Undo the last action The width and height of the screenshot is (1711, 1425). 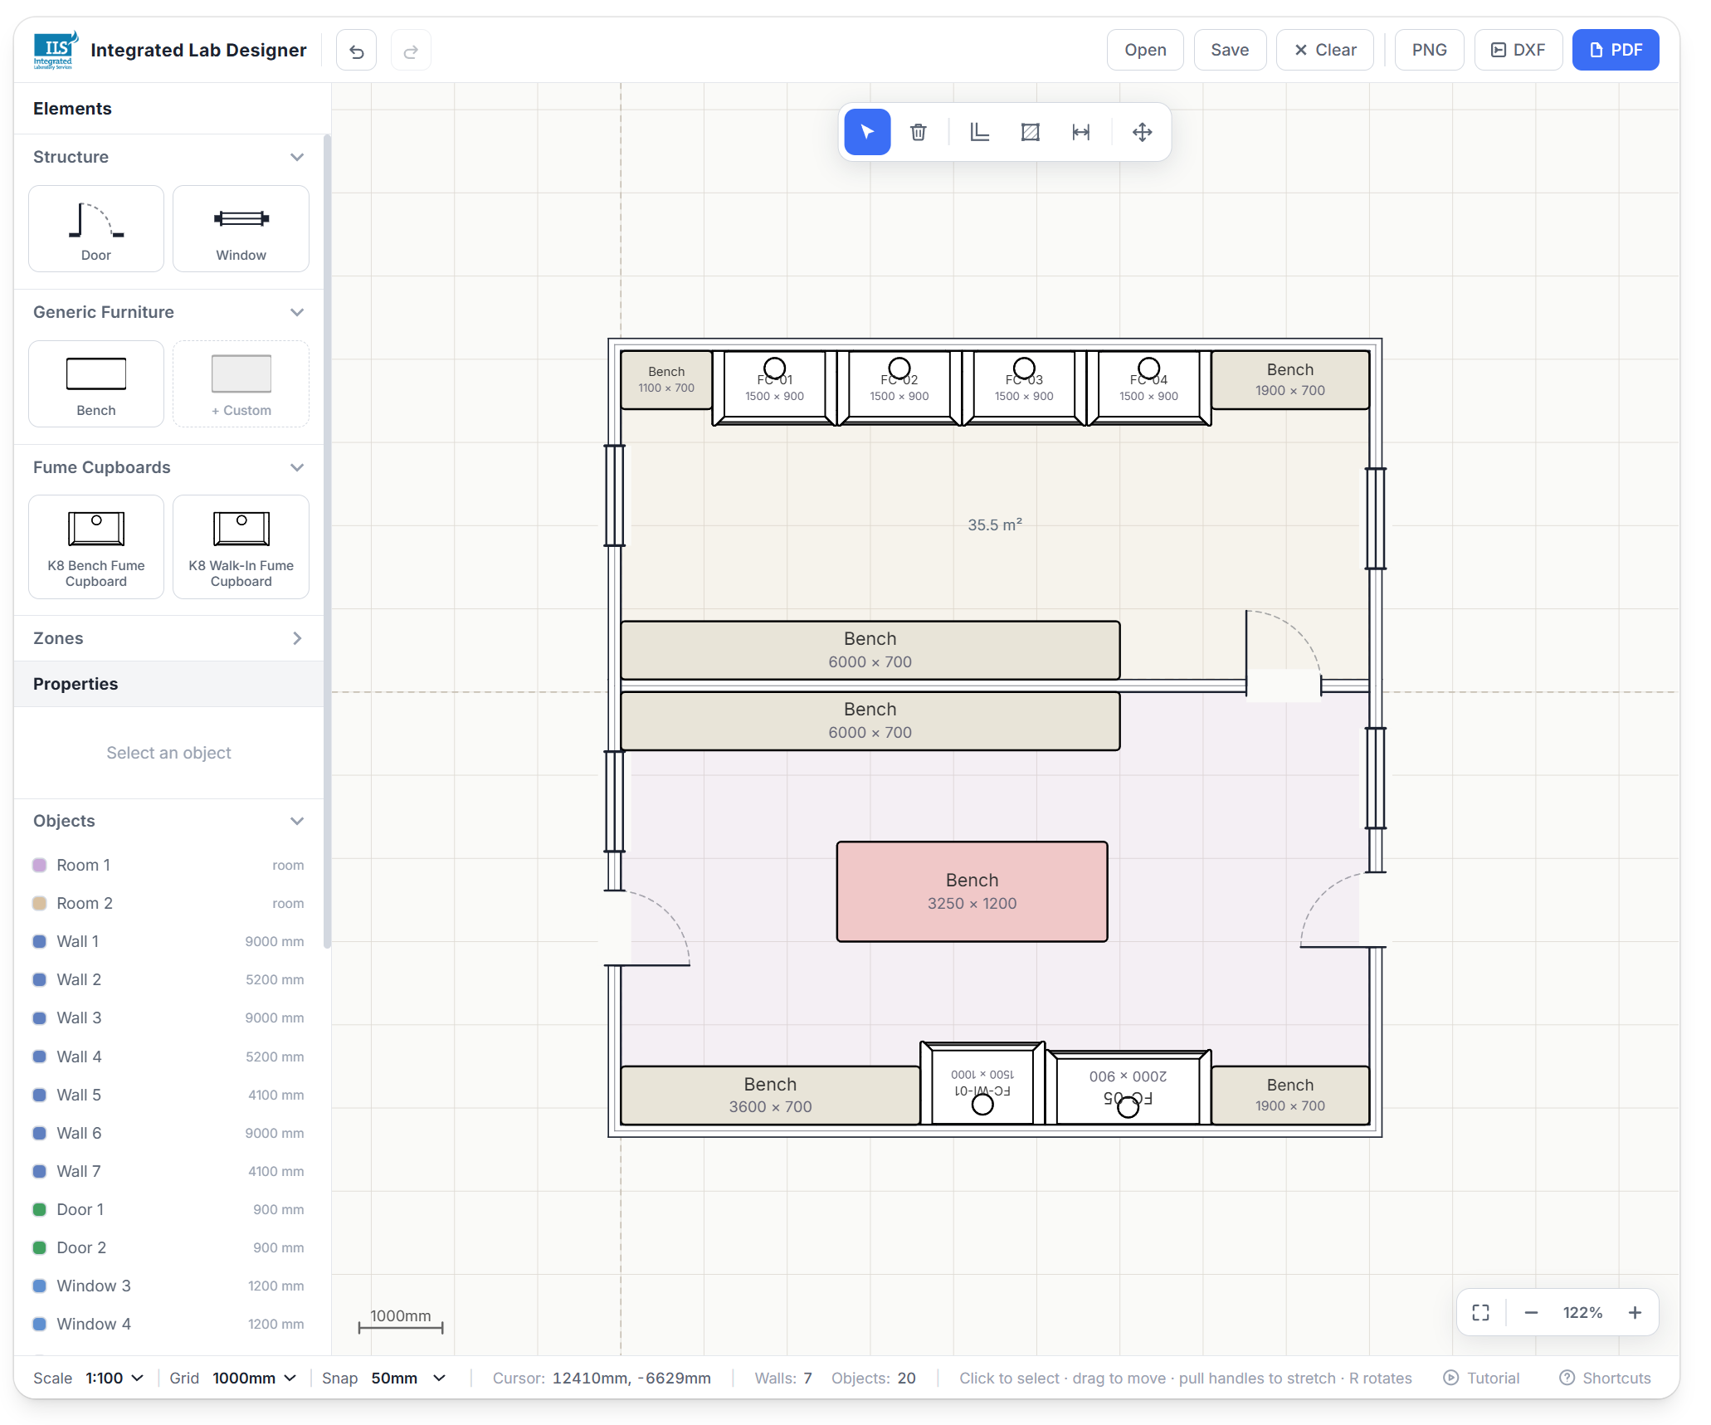357,51
